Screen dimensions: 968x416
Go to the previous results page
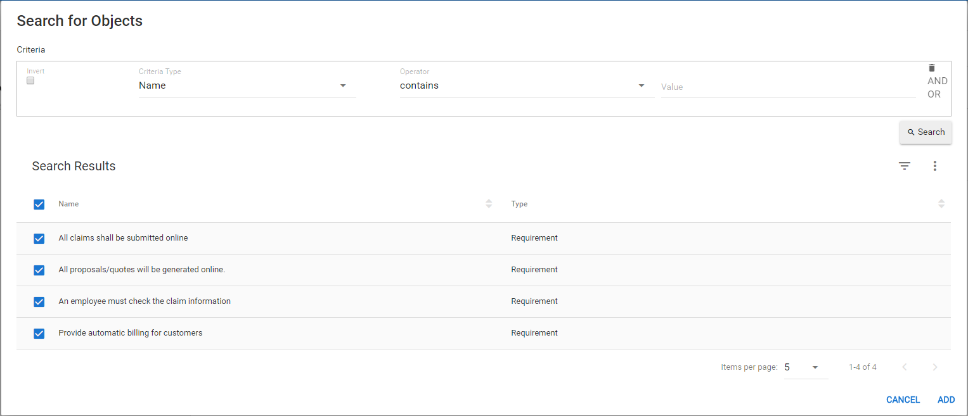[905, 367]
